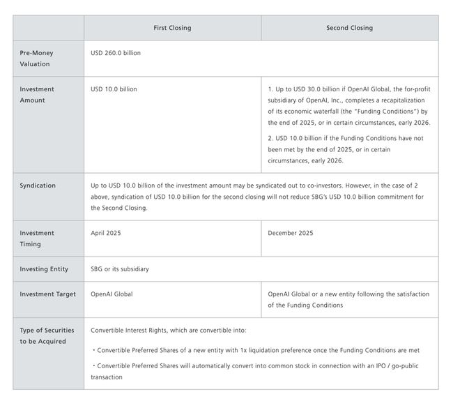Click the USD 260.0 billion valuation cell

tap(116, 53)
